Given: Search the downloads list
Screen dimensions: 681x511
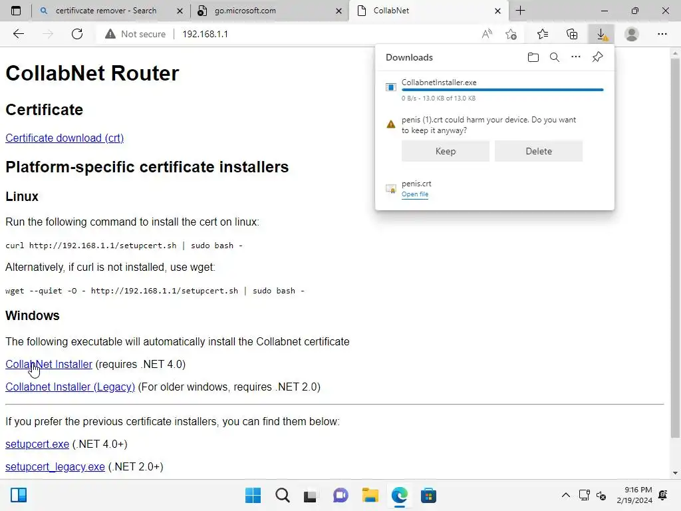Looking at the screenshot, I should (x=555, y=57).
